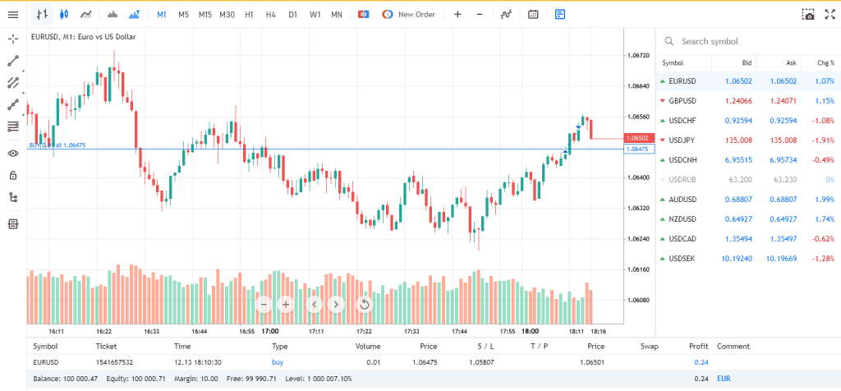Select EURUSD in Market Watch
Viewport: 841px width, 391px height.
click(x=748, y=81)
